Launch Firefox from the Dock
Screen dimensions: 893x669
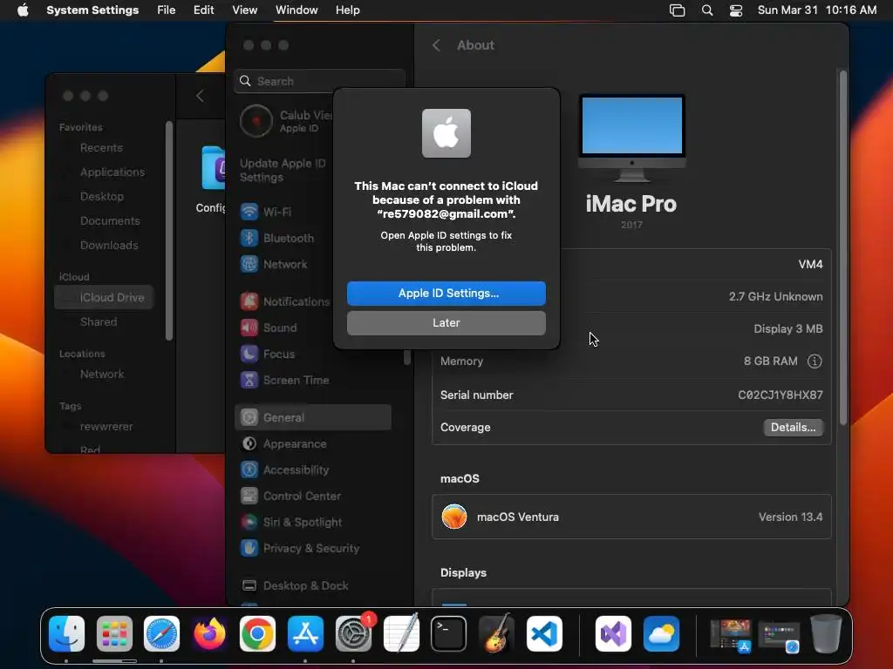[x=209, y=634]
